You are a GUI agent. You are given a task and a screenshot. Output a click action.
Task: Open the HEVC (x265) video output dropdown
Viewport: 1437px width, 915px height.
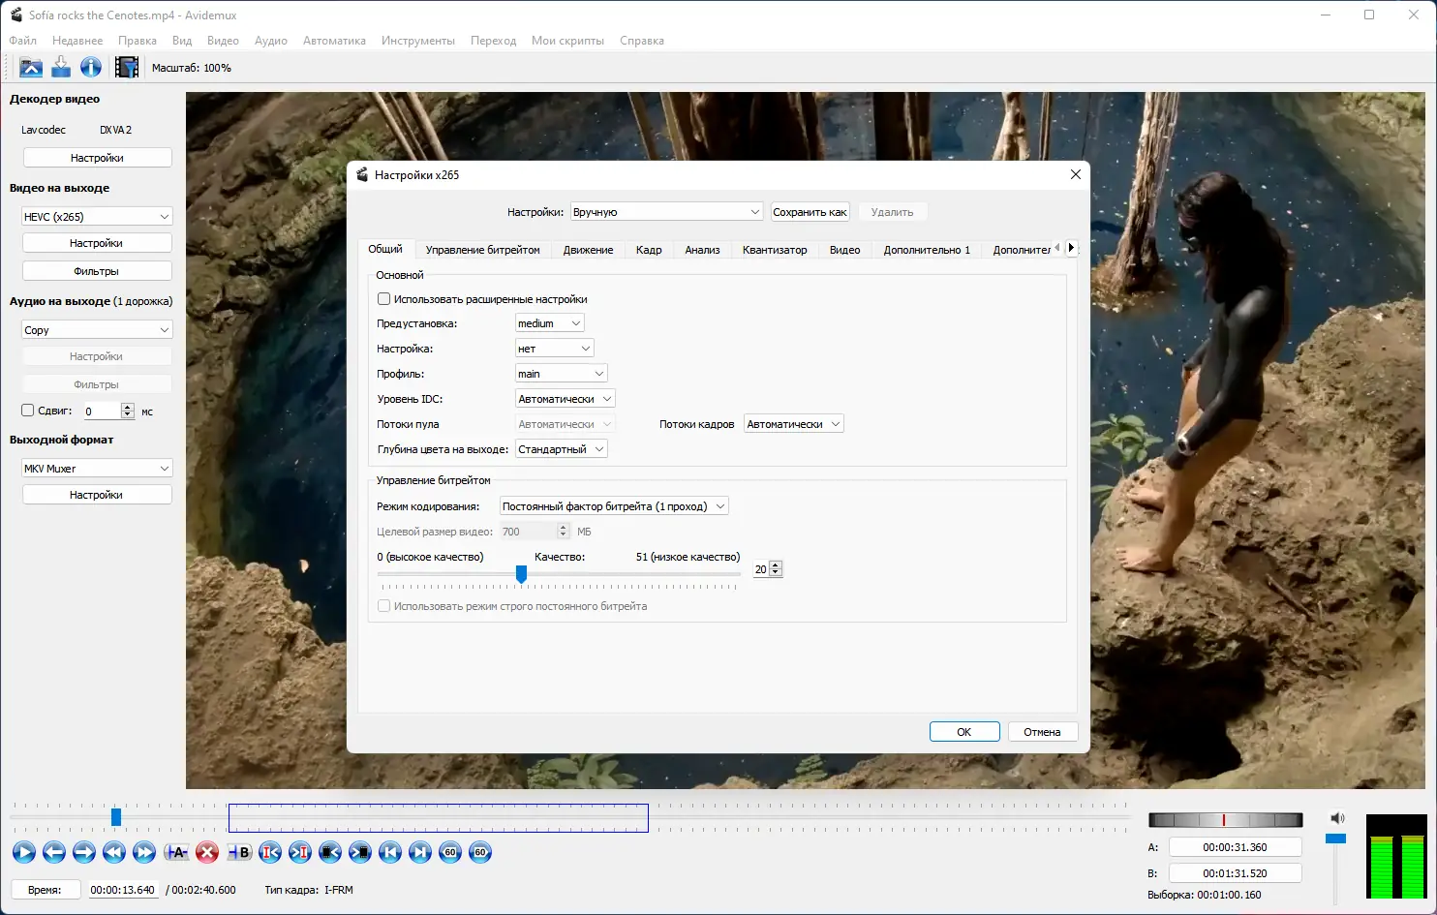click(97, 217)
